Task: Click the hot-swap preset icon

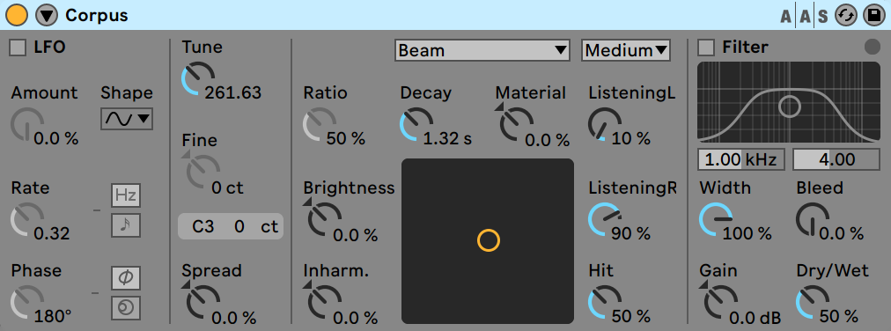Action: [x=845, y=16]
